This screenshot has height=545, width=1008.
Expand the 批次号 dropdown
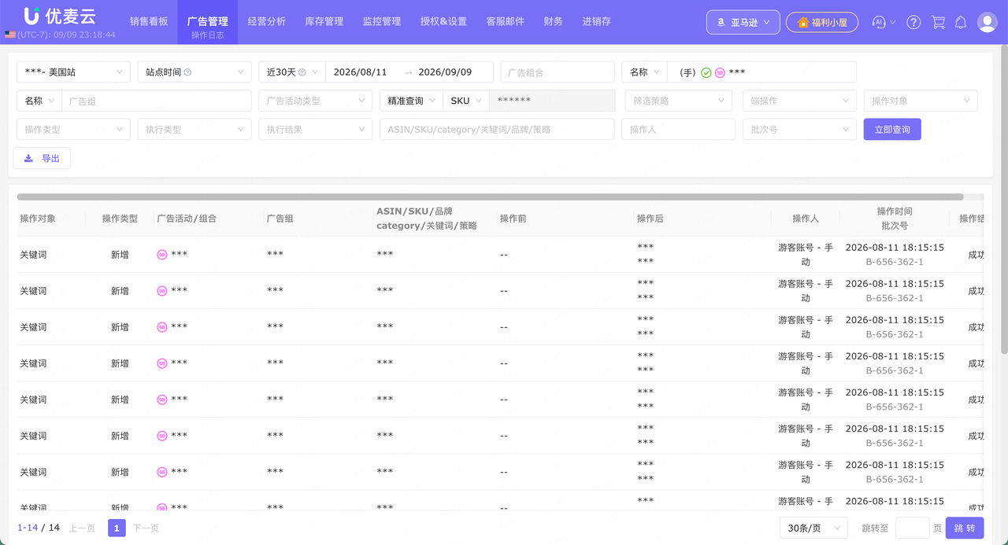click(x=799, y=129)
